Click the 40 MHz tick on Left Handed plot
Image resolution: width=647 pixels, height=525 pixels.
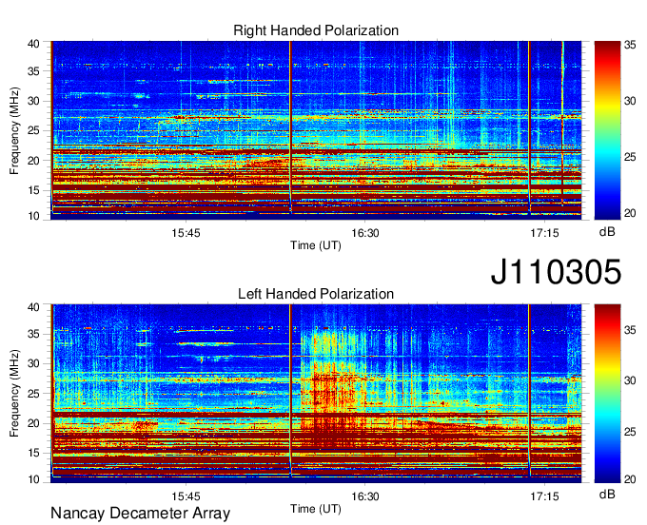click(x=33, y=307)
